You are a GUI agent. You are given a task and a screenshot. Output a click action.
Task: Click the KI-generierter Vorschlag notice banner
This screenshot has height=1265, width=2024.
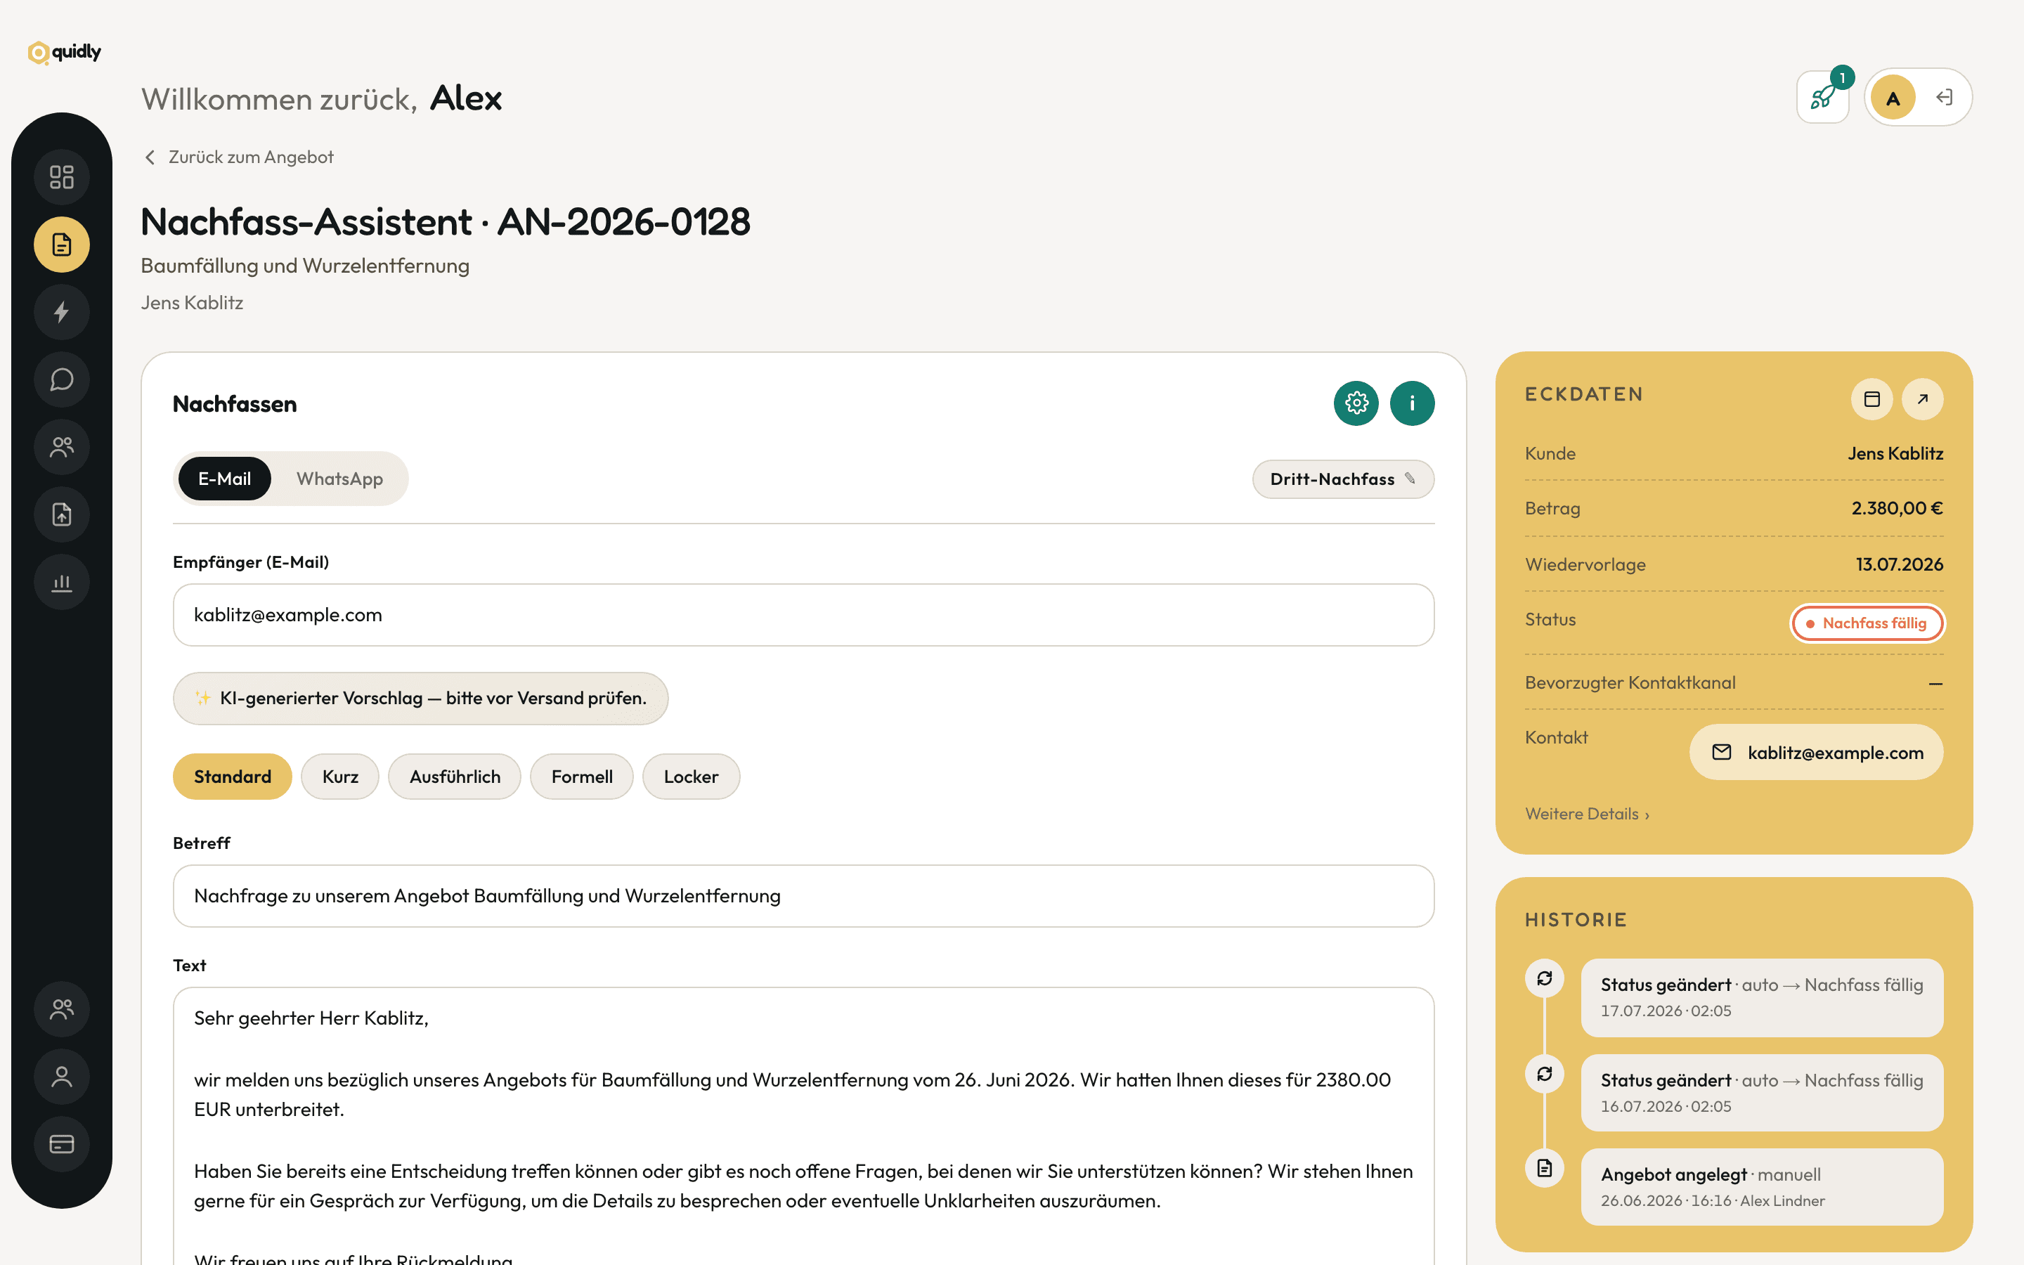coord(421,699)
